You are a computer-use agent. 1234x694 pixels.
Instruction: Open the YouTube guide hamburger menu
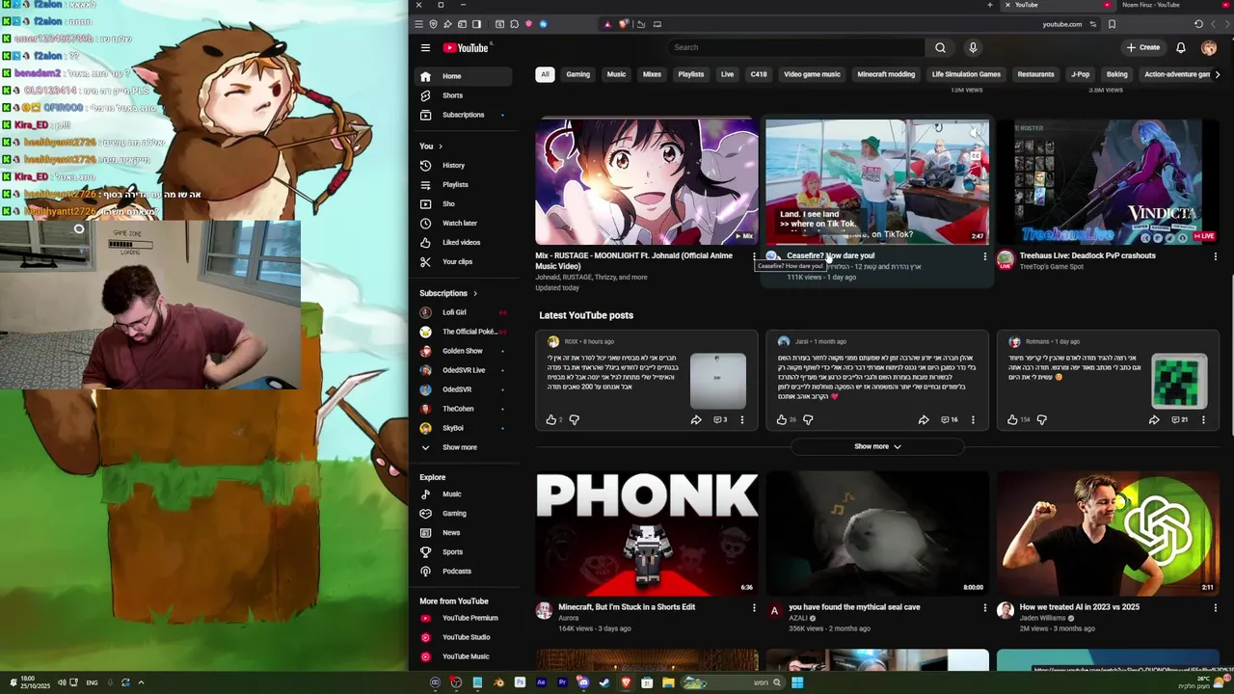(425, 47)
